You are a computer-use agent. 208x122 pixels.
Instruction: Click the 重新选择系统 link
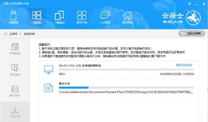coord(184,65)
